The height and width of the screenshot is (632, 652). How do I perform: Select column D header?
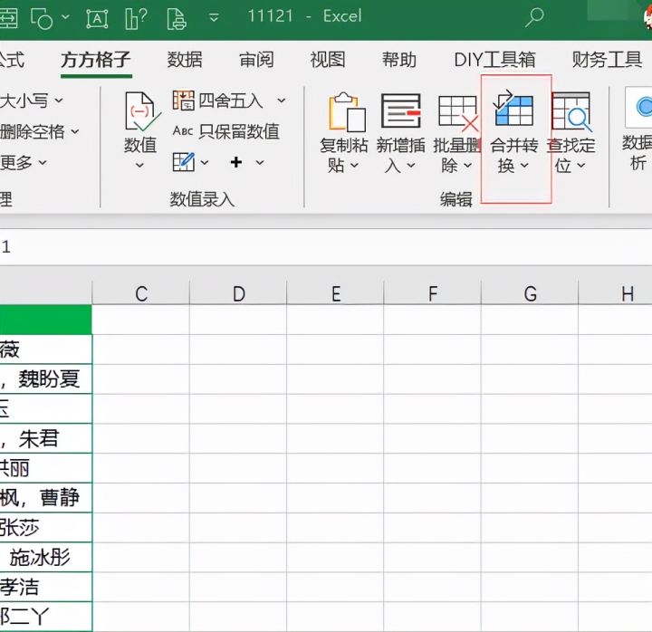tap(238, 293)
